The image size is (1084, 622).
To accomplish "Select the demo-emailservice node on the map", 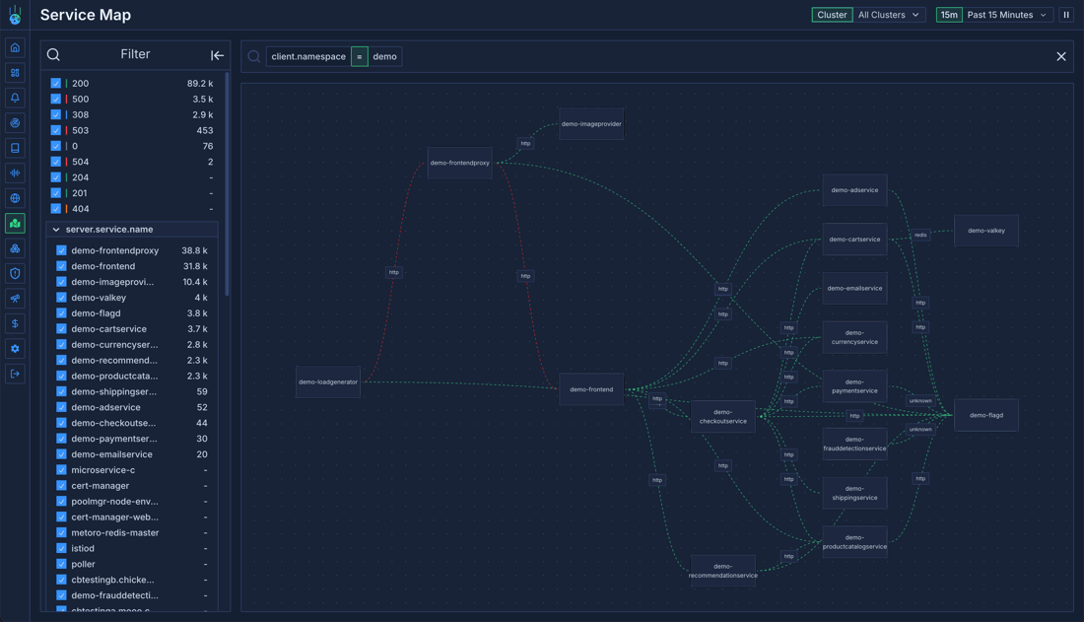I will [x=854, y=289].
